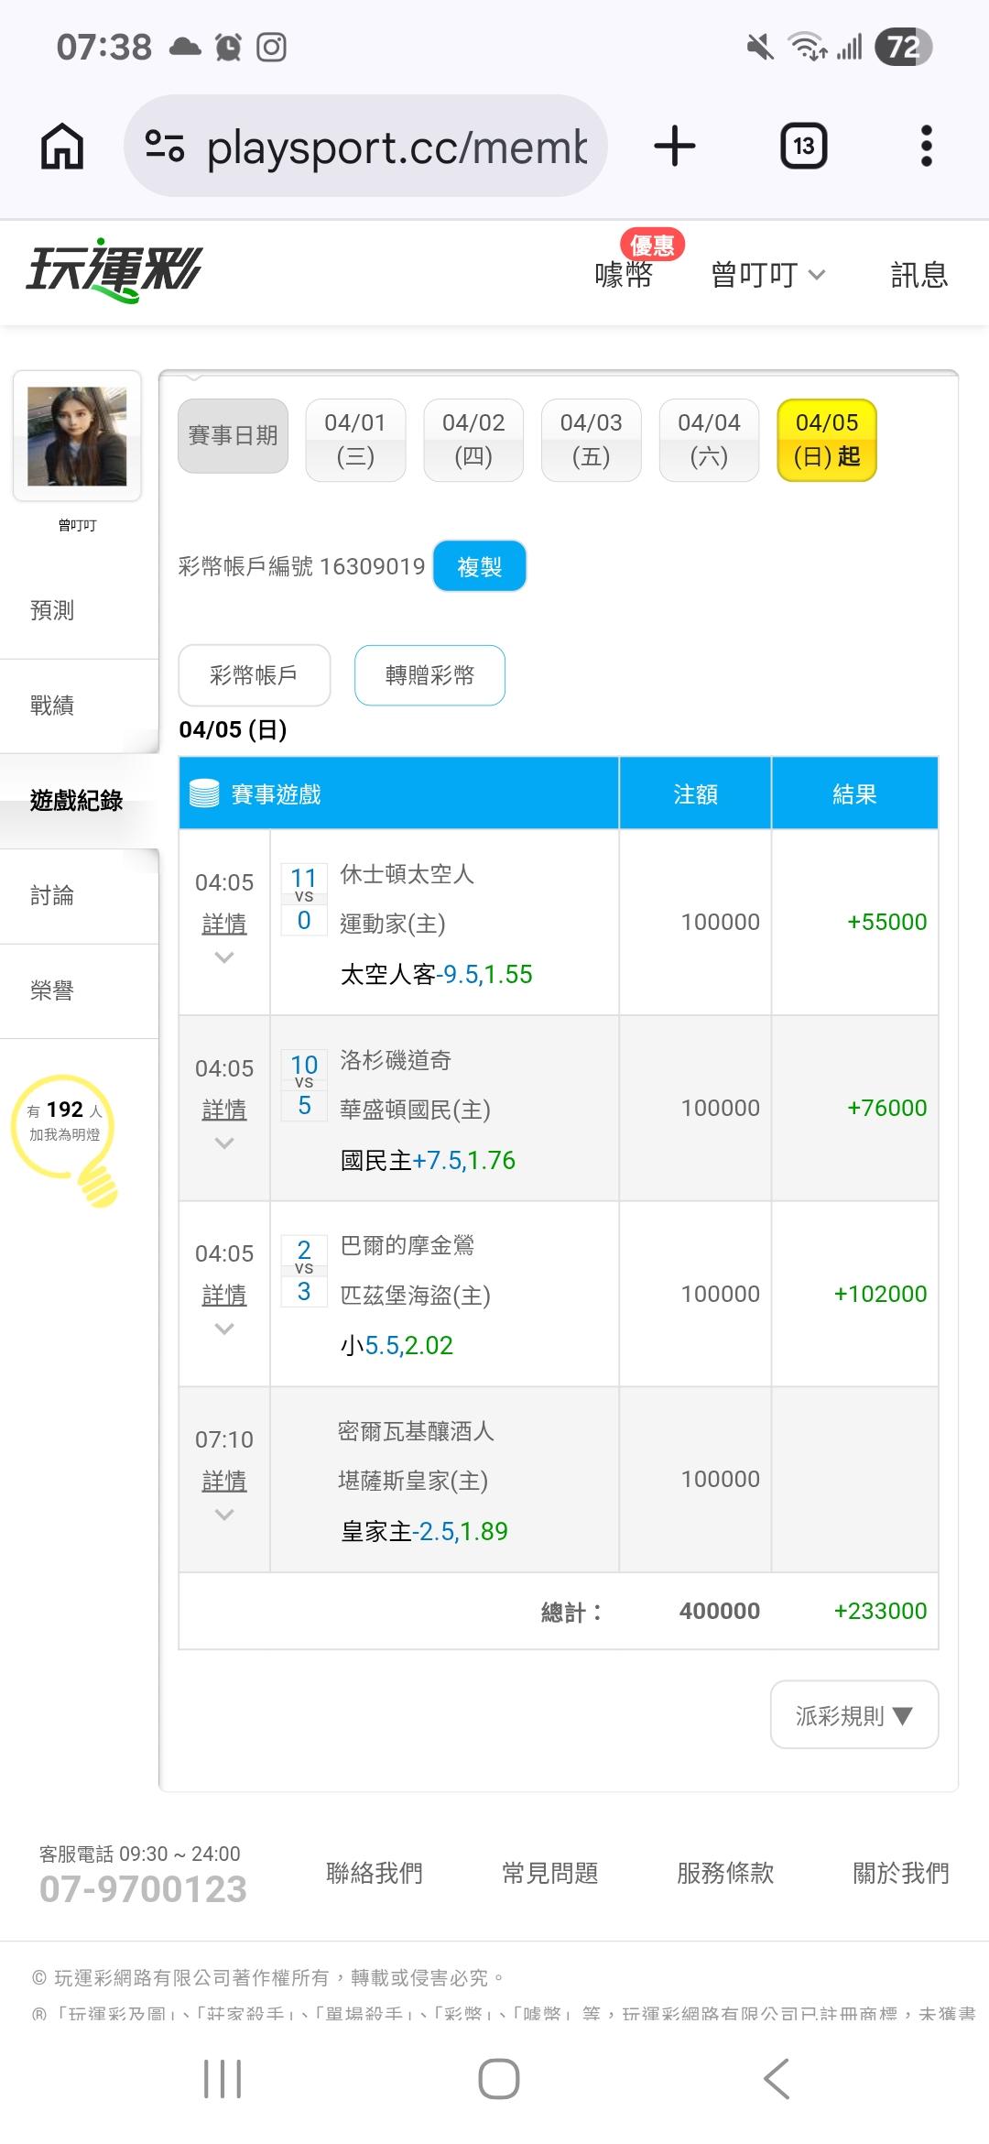Expand the 曾叮叮 account dropdown
Viewport: 989px width, 2144px height.
(767, 275)
